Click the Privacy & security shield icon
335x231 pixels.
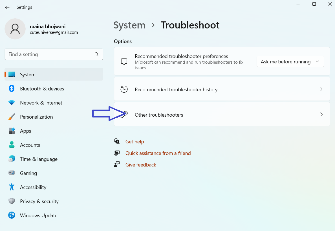(x=12, y=201)
